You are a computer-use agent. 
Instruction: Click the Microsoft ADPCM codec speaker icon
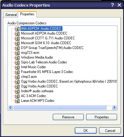17,33
